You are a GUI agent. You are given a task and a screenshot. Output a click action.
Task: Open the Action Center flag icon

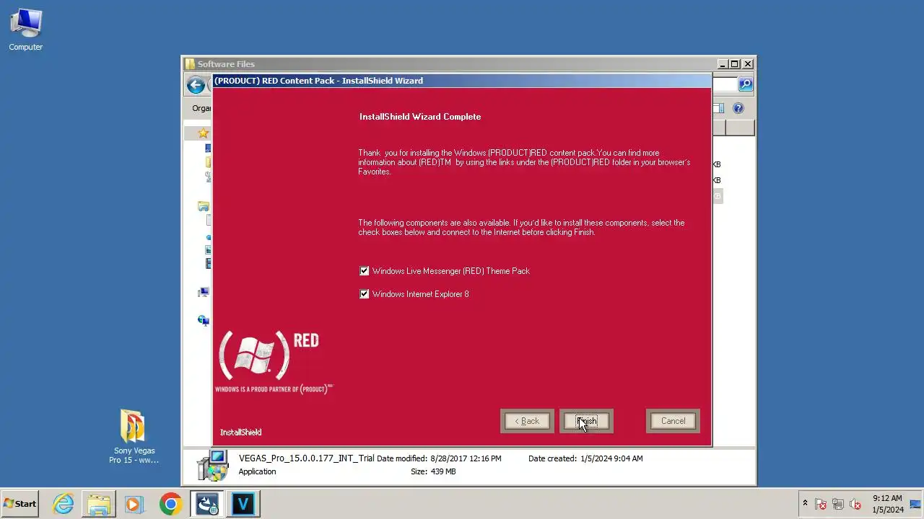821,504
